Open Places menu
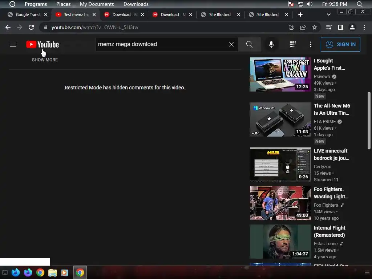 (x=63, y=4)
